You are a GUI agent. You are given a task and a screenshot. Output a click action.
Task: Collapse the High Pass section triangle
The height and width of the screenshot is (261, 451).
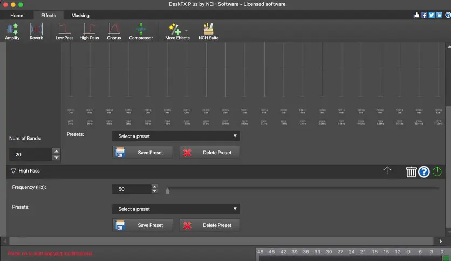13,171
